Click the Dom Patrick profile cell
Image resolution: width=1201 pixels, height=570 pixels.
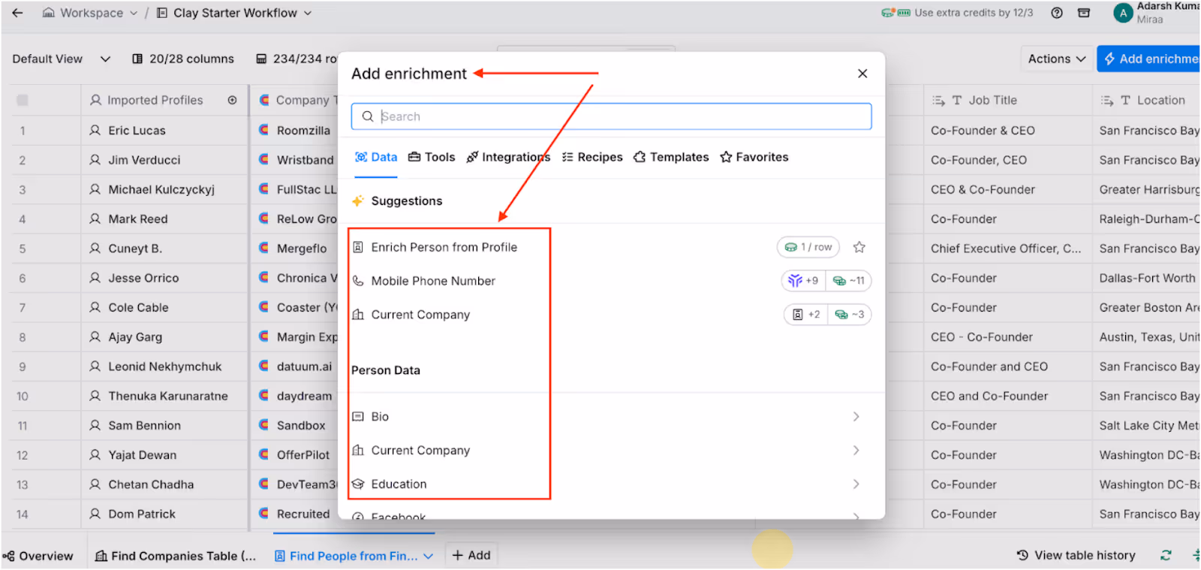click(x=164, y=514)
